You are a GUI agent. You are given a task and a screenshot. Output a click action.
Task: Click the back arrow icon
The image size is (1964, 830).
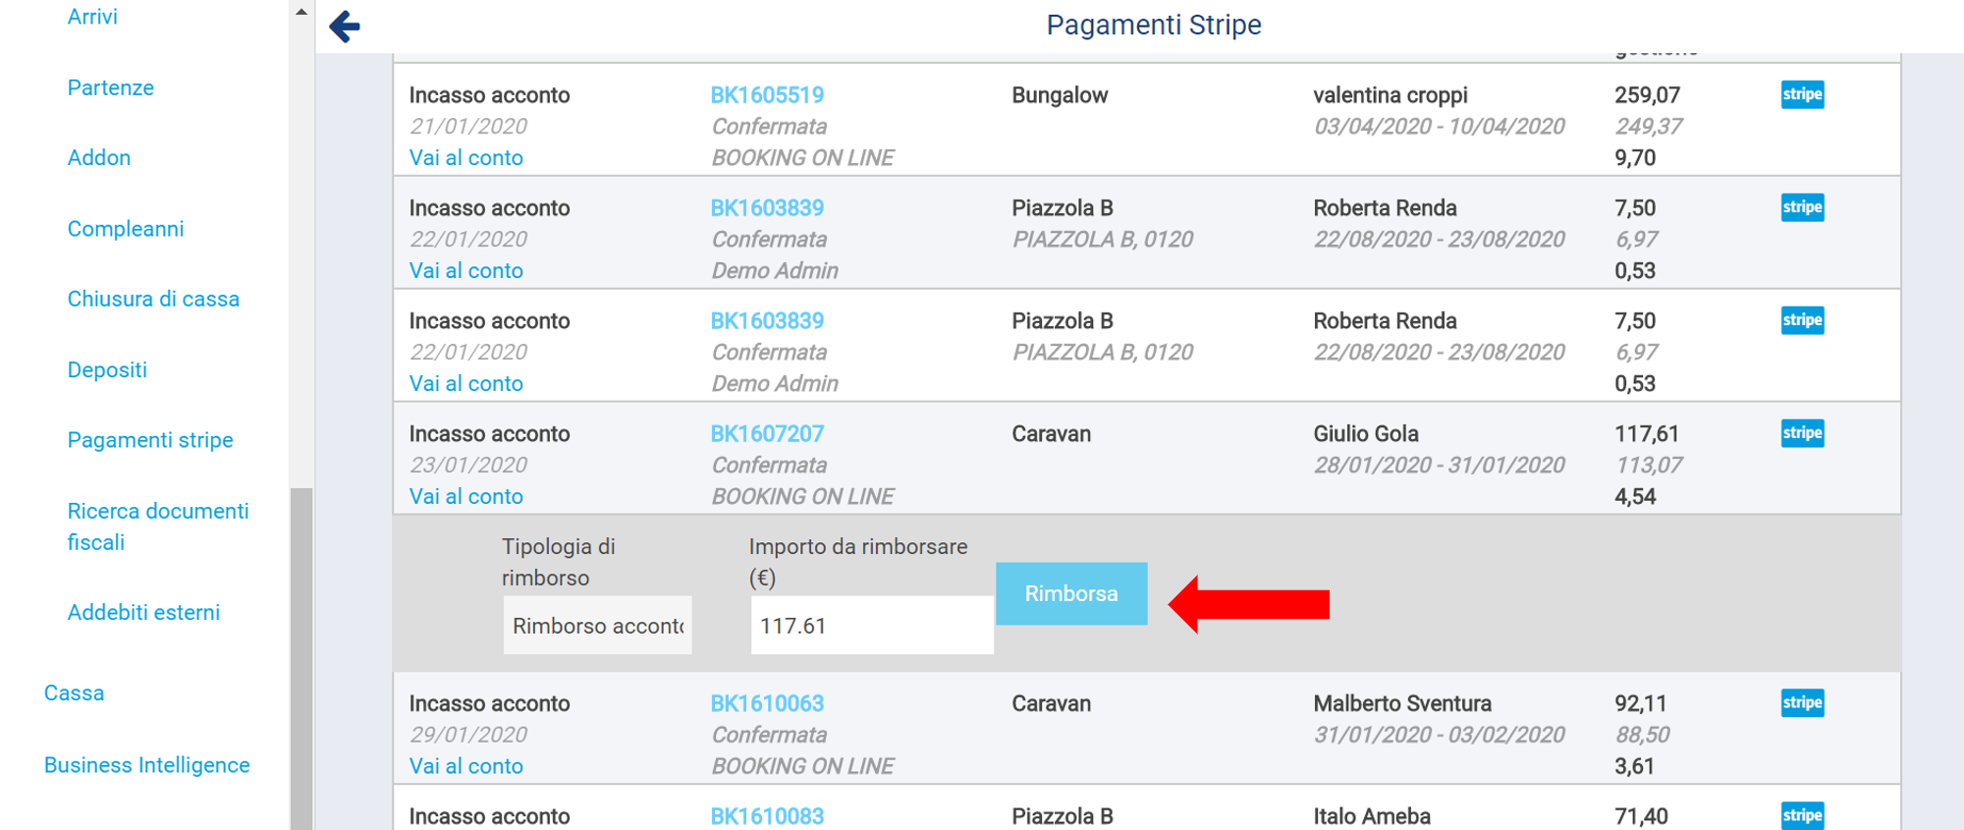tap(345, 27)
